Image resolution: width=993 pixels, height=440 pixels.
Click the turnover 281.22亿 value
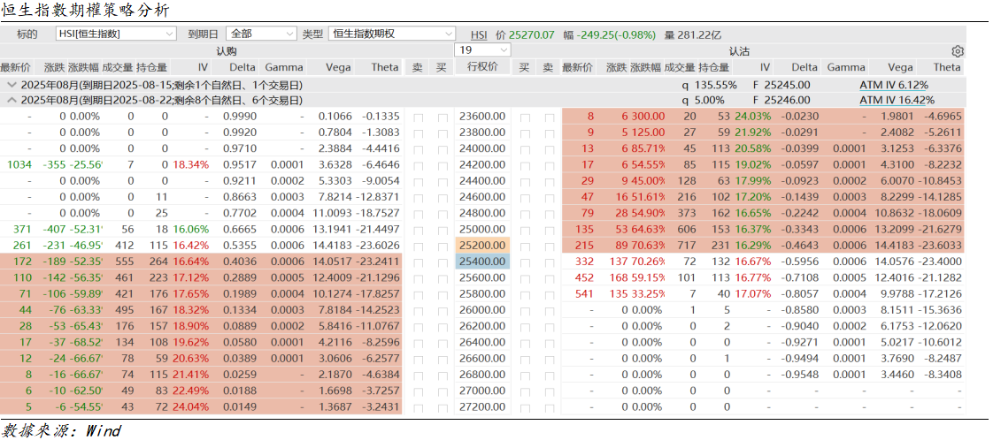(698, 34)
